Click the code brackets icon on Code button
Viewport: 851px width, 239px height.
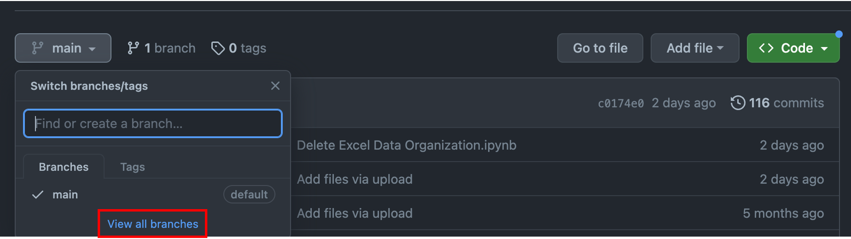766,48
